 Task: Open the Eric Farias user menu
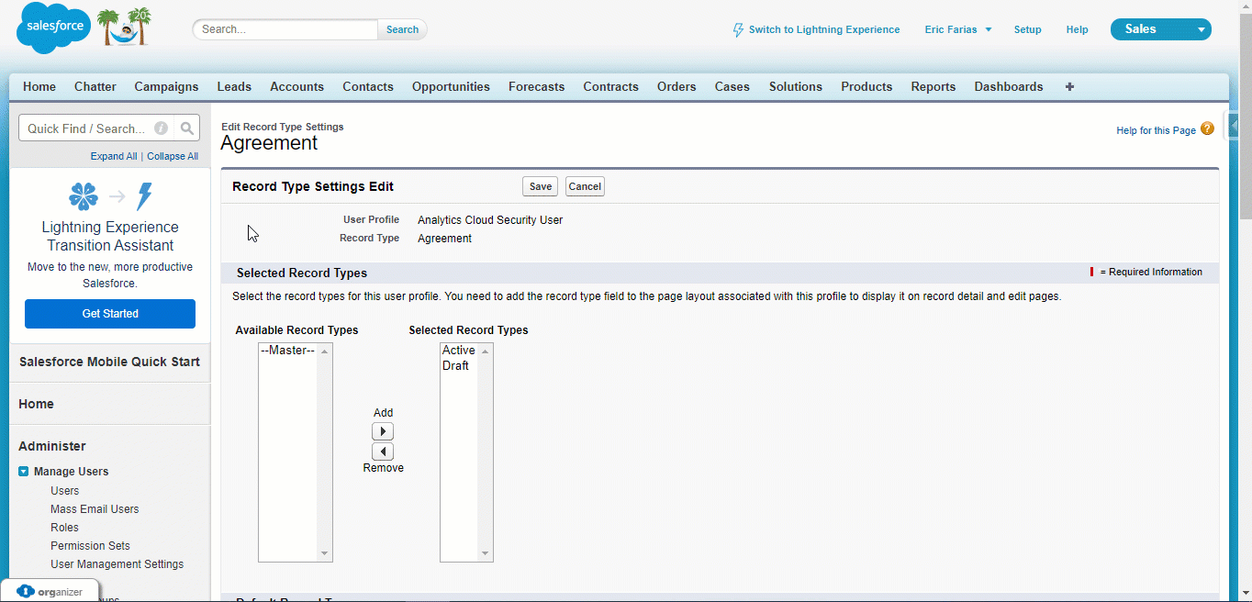point(957,29)
